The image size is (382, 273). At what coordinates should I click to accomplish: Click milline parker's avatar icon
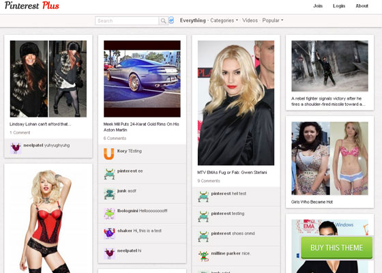(203, 257)
